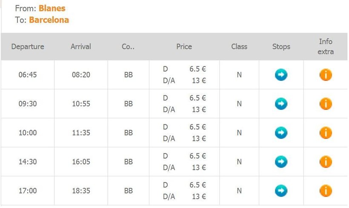Open extra info for the 06:45 bus
This screenshot has width=349, height=208.
pyautogui.click(x=326, y=75)
